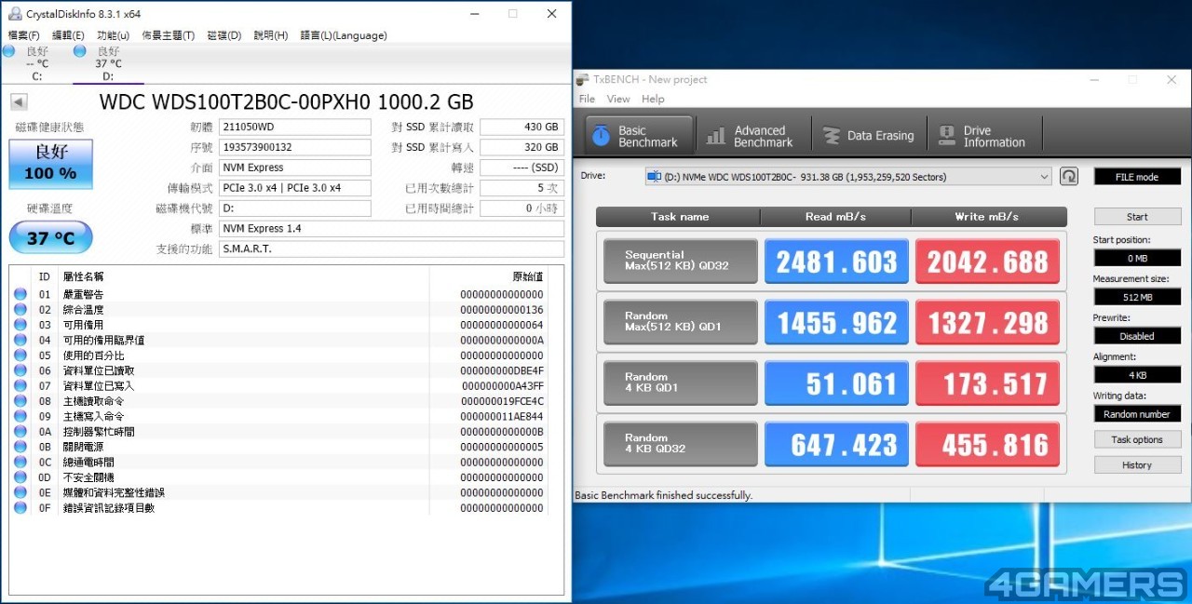Select the D: disk tab showing 37 °C
Viewport: 1192px width, 604px height.
[108, 63]
